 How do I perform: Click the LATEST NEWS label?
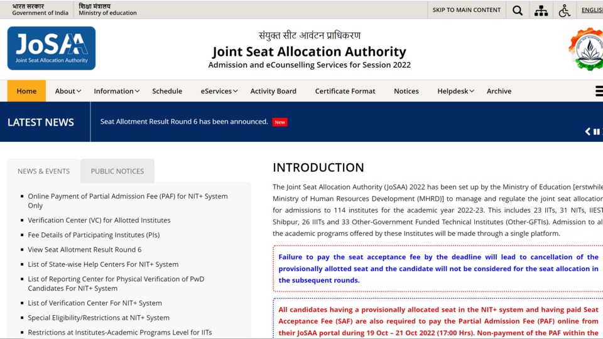click(x=41, y=122)
